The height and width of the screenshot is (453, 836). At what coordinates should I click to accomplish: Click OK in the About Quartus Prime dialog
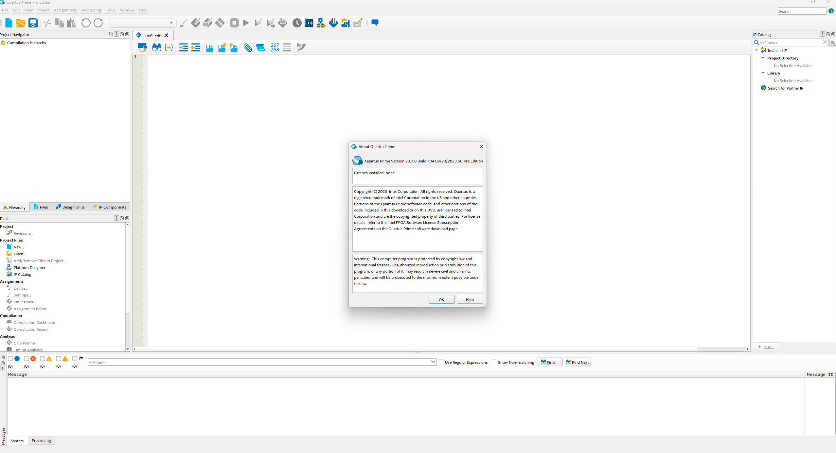(x=441, y=299)
